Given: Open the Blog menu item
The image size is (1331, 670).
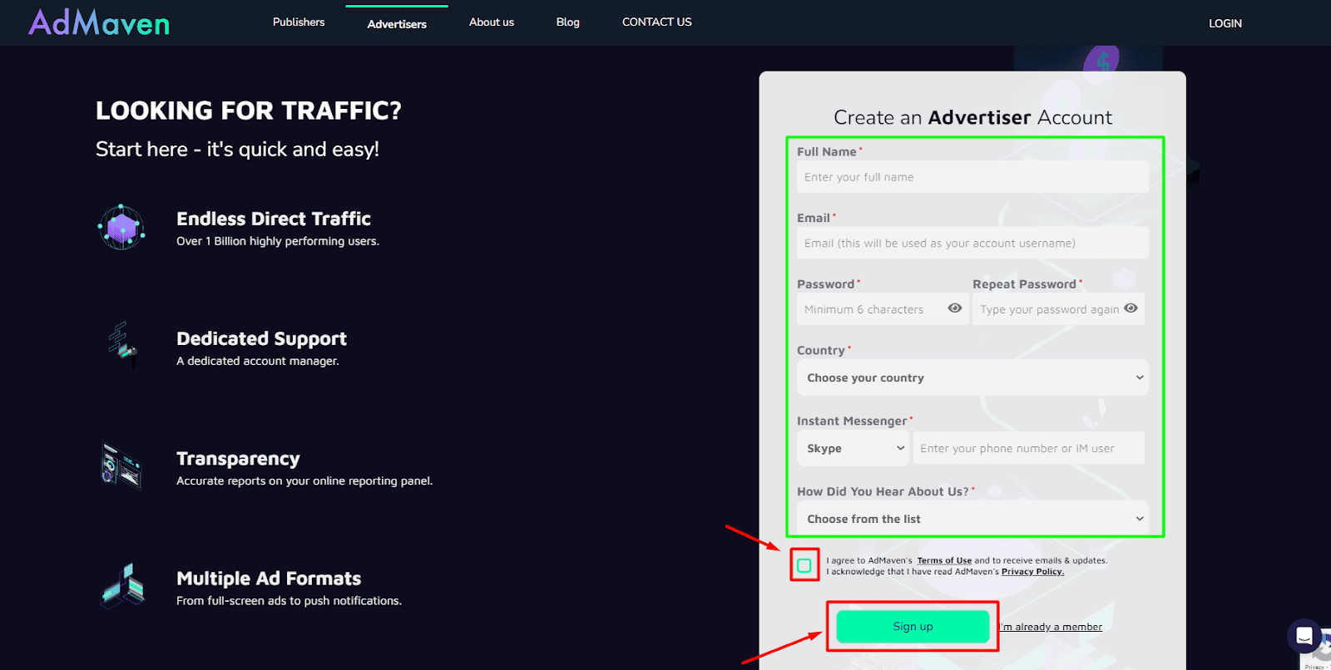Looking at the screenshot, I should pyautogui.click(x=568, y=22).
